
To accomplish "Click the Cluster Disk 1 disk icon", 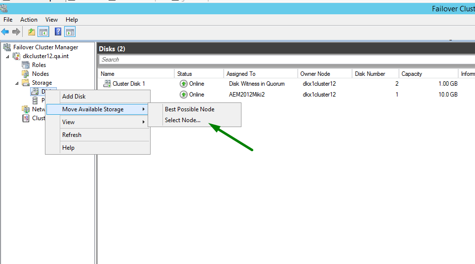I will point(107,84).
